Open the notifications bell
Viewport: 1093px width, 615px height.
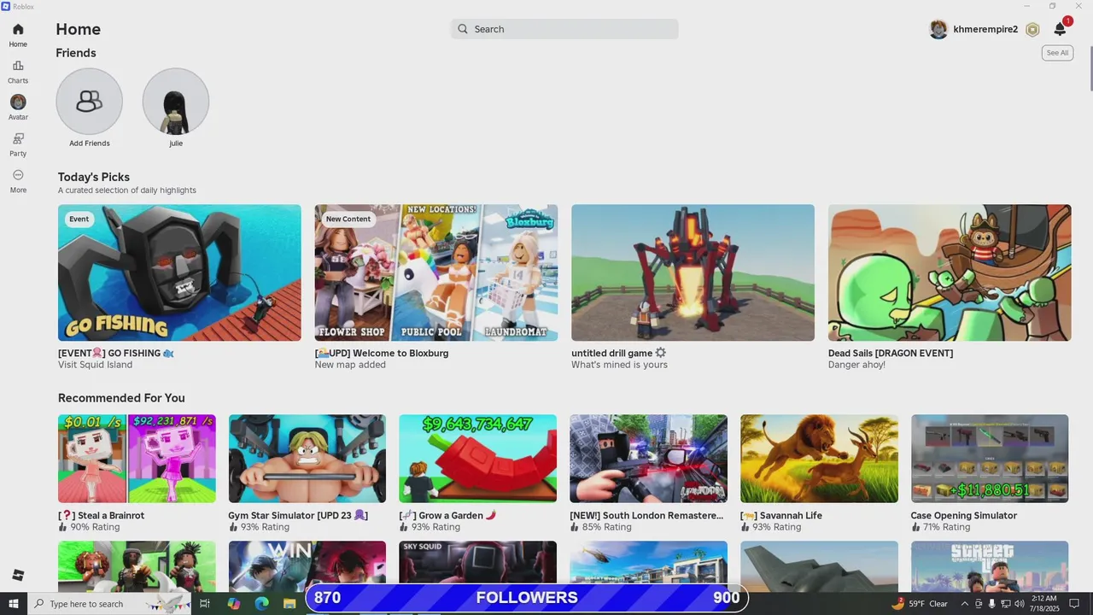1060,29
